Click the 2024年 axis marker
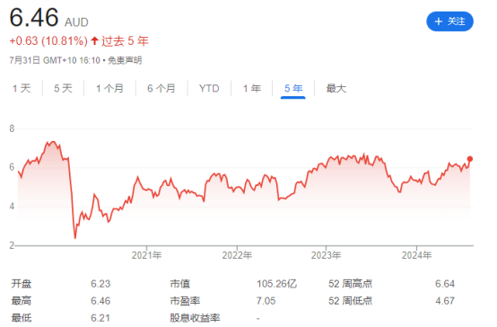 coord(416,255)
